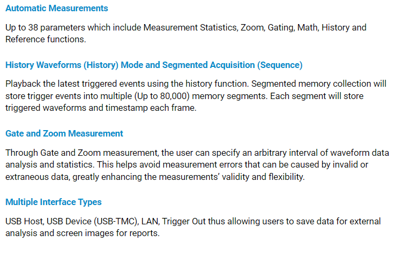Viewport: 394px width, 257px height.
Task: Click the word (Sequence) in the blue heading
Action: (x=280, y=65)
